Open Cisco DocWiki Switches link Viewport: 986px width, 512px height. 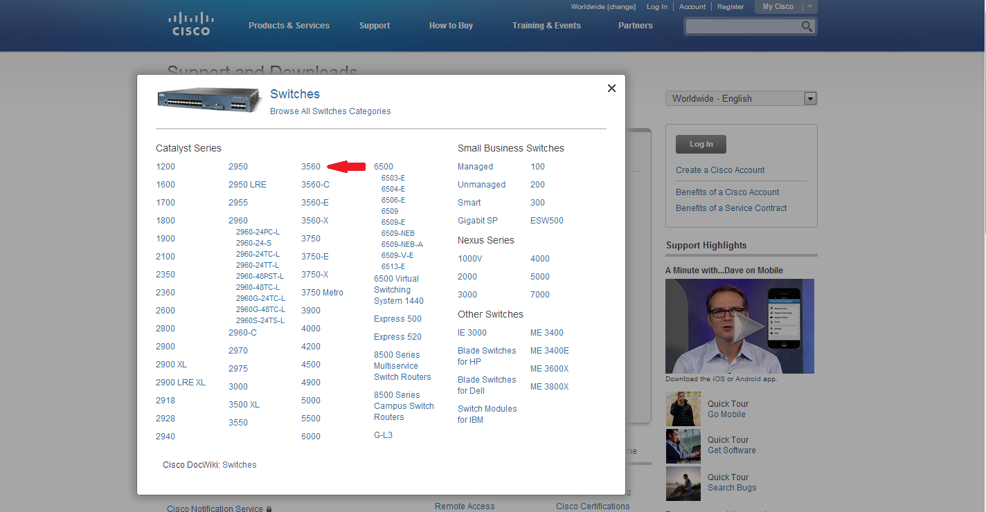[239, 465]
